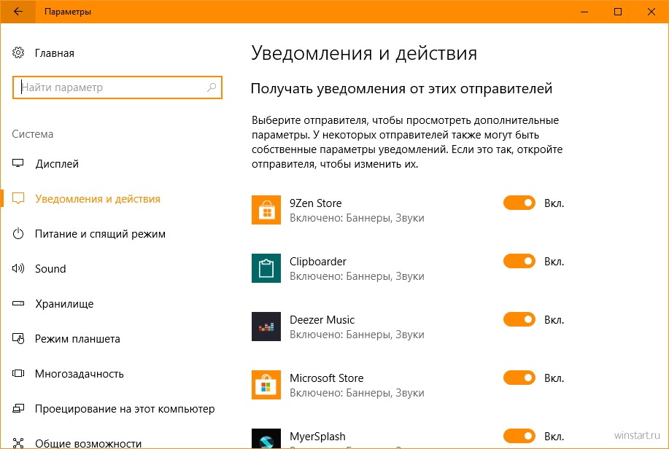Open Режим планшета settings
Image resolution: width=669 pixels, height=449 pixels.
point(77,338)
